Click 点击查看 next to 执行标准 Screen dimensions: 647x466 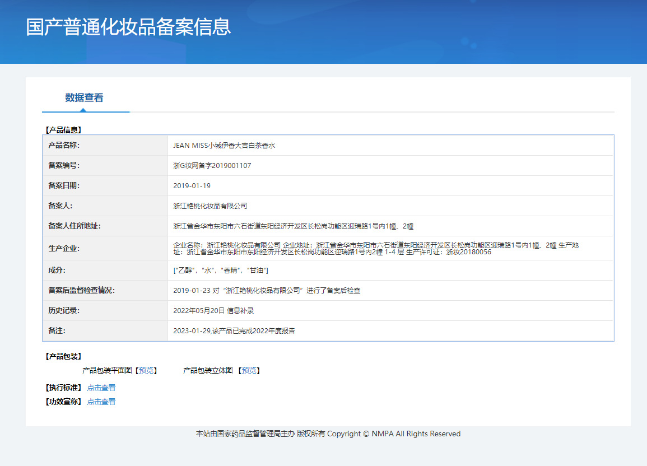101,388
